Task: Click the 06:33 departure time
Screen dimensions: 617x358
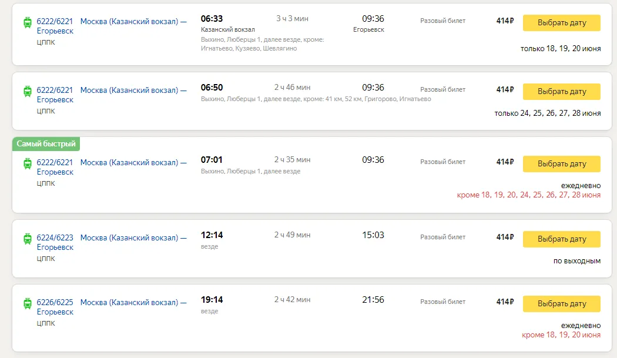Action: coord(212,19)
